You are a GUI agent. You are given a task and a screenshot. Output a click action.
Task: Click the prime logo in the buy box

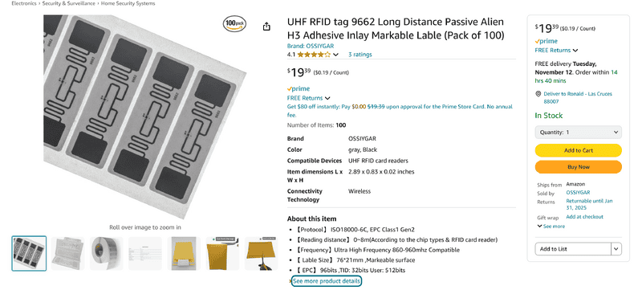tap(547, 41)
